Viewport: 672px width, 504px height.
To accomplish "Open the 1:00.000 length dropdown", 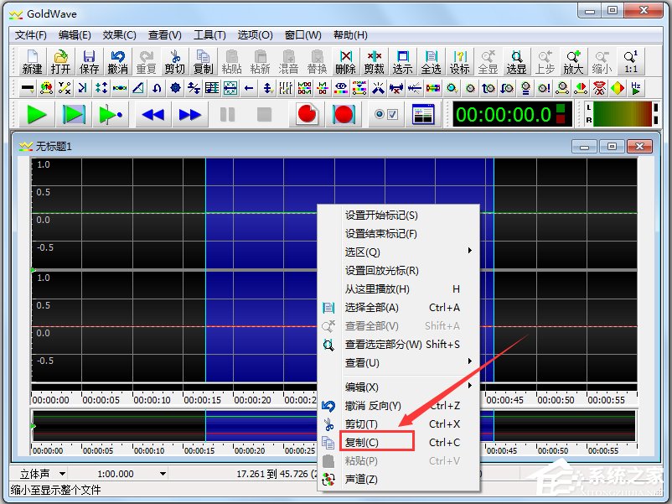I will coord(163,474).
